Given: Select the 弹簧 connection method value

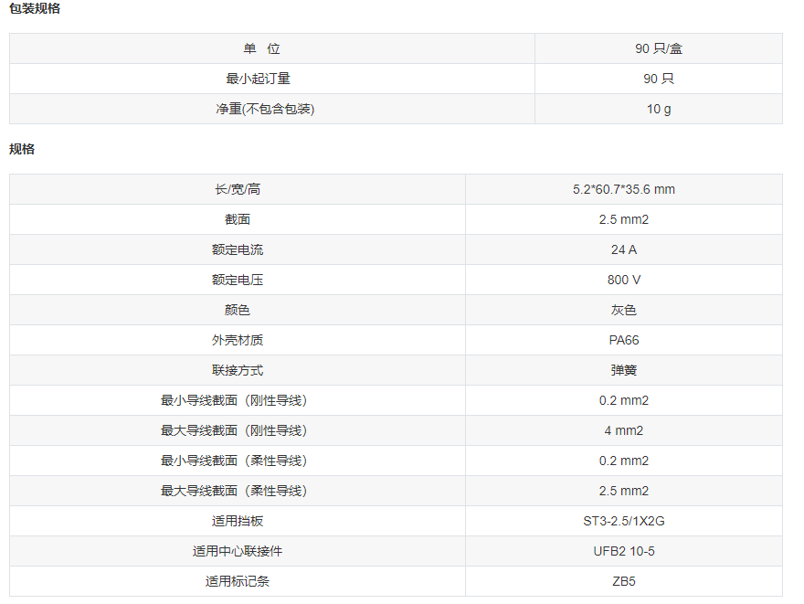Looking at the screenshot, I should (x=623, y=370).
